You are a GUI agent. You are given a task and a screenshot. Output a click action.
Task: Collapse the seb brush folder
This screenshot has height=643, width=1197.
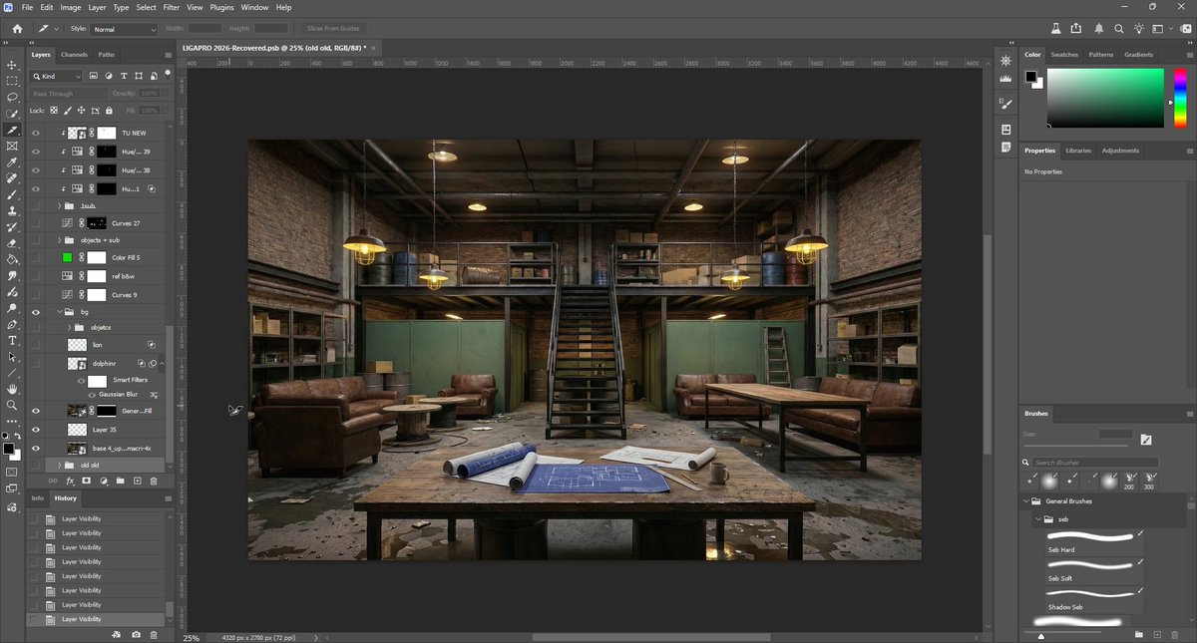[1038, 519]
